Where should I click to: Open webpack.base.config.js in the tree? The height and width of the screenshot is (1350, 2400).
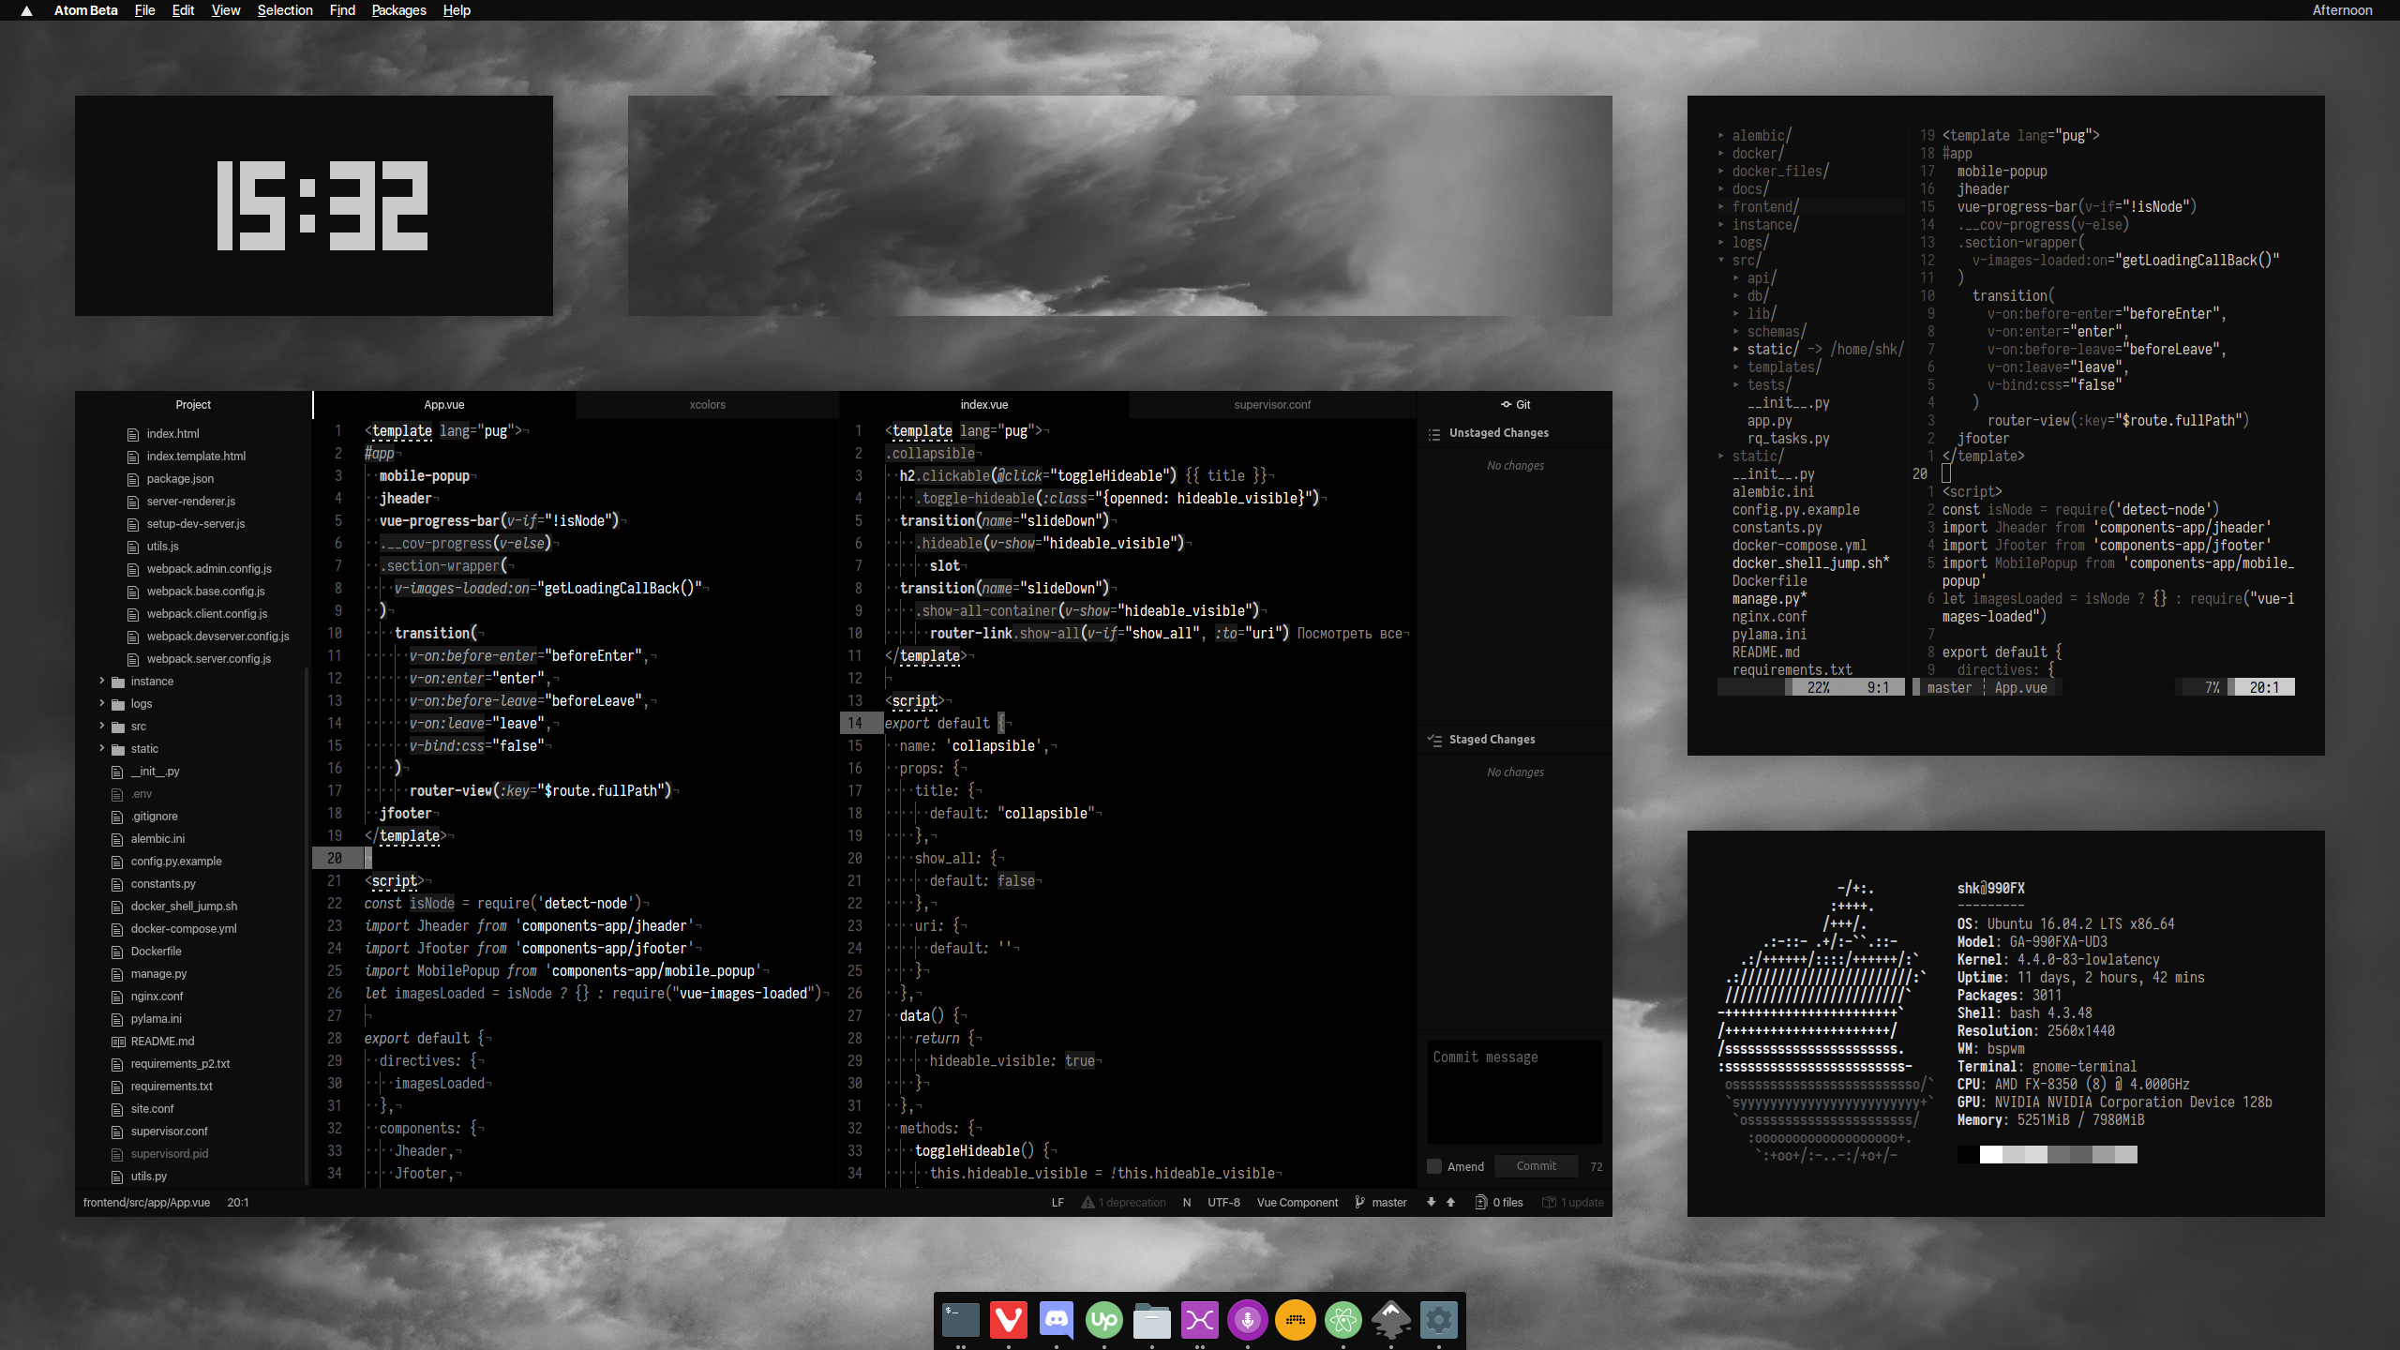pos(205,592)
